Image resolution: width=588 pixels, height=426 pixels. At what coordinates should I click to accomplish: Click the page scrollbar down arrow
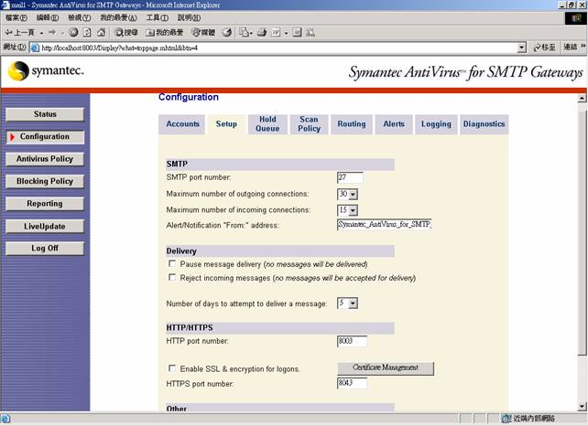coord(582,406)
